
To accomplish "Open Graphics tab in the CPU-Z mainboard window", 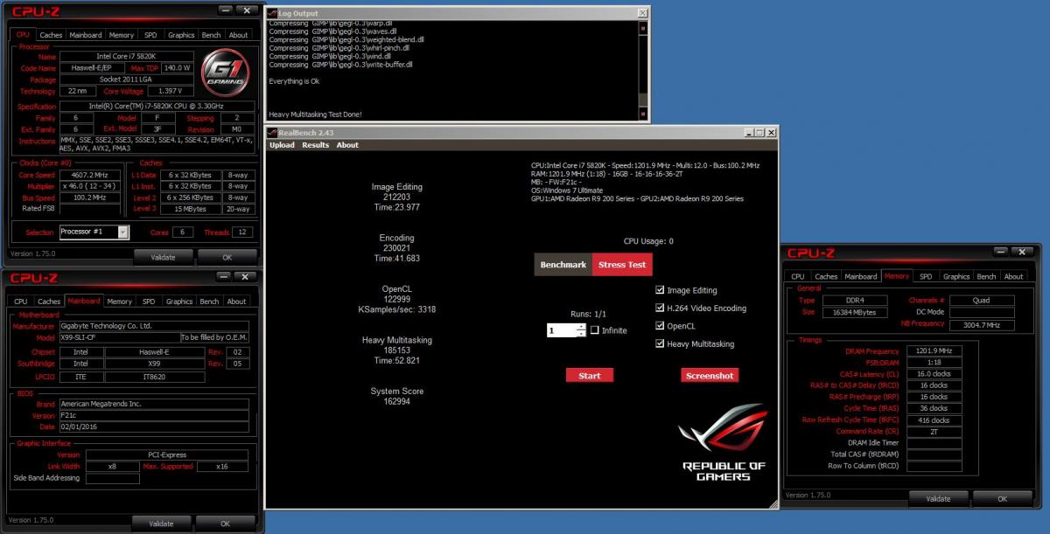I will pyautogui.click(x=179, y=301).
